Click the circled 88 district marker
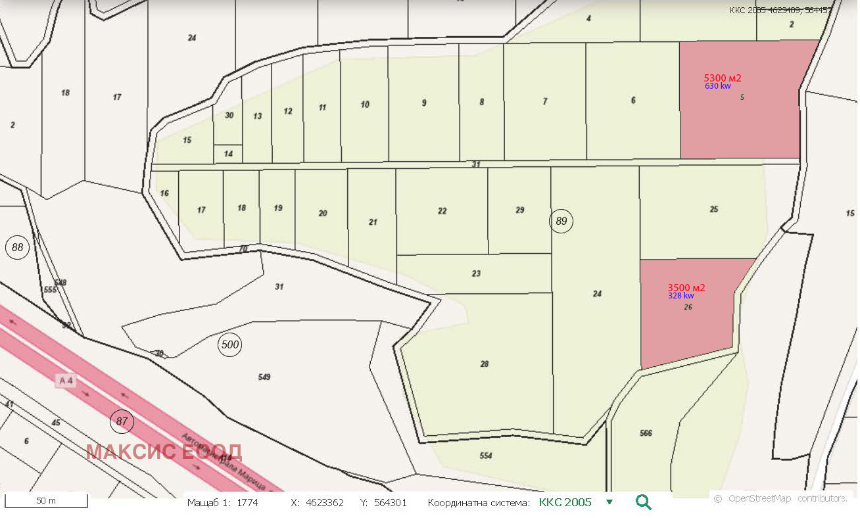The width and height of the screenshot is (860, 518). 17,247
